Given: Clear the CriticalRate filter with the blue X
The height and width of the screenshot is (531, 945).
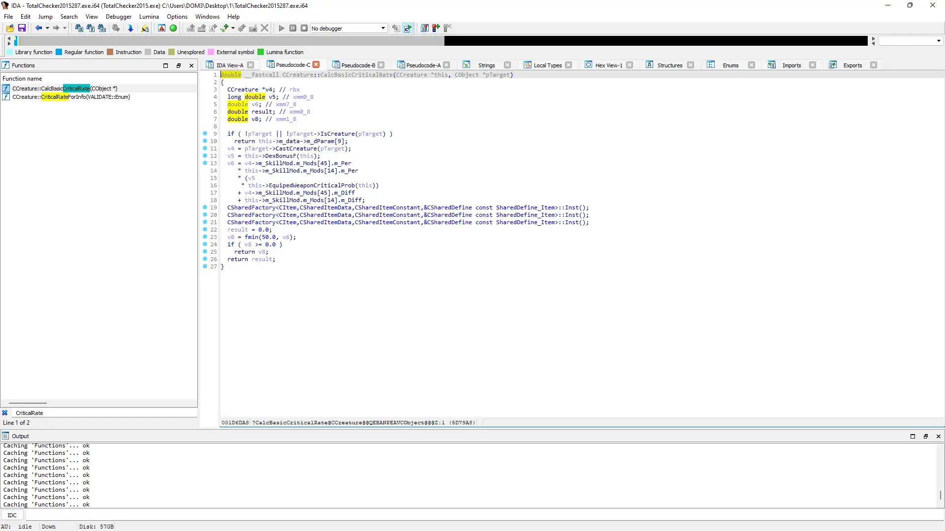Looking at the screenshot, I should [x=5, y=413].
